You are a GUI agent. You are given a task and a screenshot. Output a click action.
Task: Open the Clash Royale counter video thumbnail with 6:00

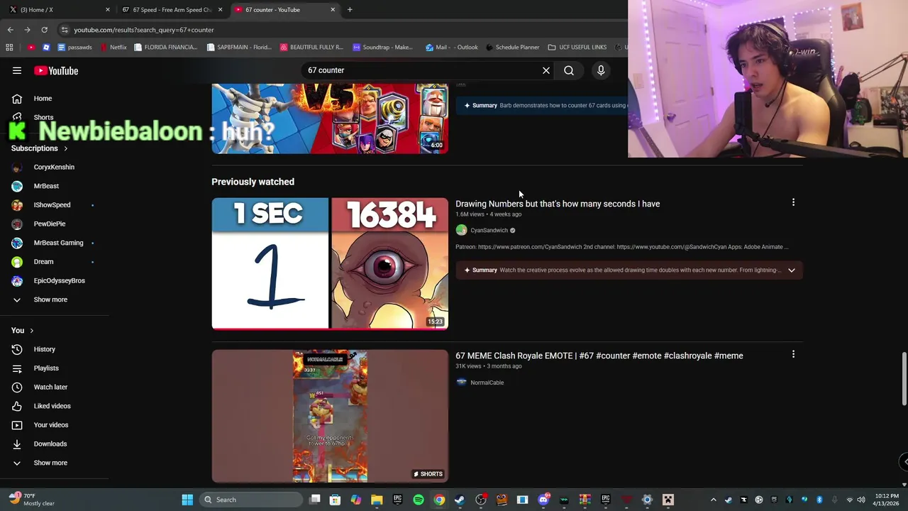click(x=330, y=118)
